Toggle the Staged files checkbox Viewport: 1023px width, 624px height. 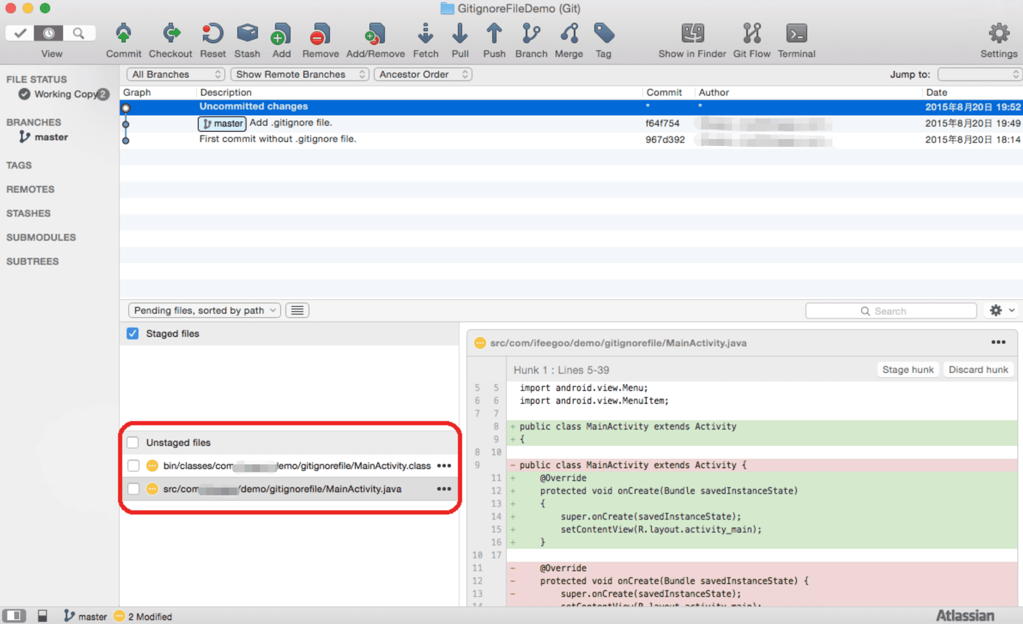(x=133, y=333)
